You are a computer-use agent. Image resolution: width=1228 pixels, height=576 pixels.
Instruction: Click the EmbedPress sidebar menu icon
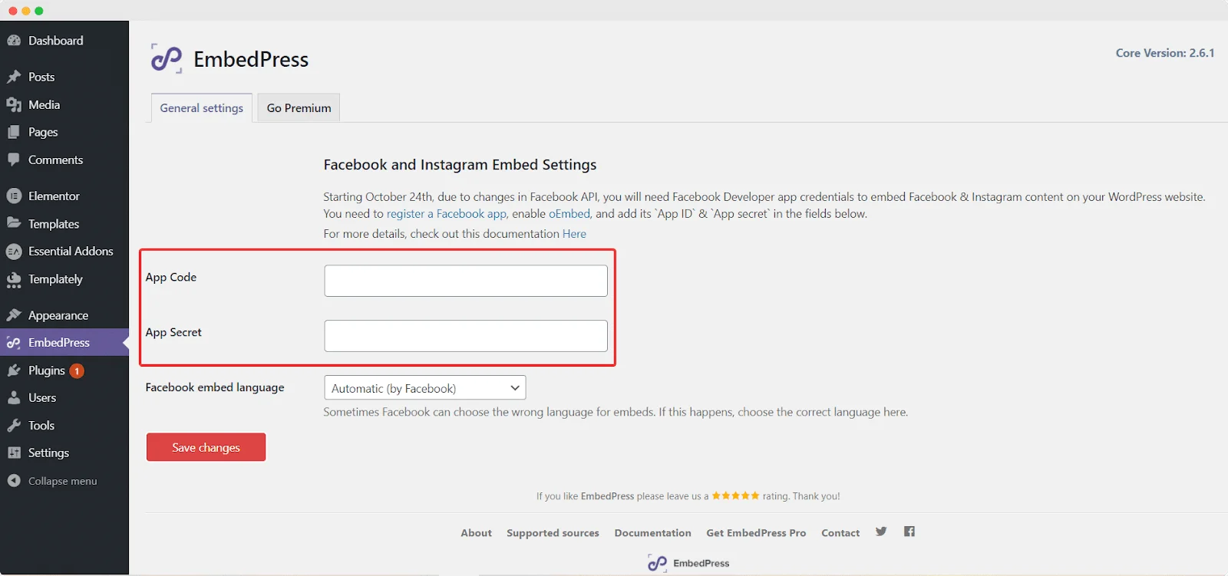(14, 343)
